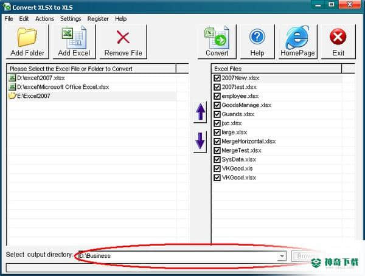This screenshot has width=365, height=276.
Task: Expand the output directory dropdown arrow
Action: [x=282, y=256]
